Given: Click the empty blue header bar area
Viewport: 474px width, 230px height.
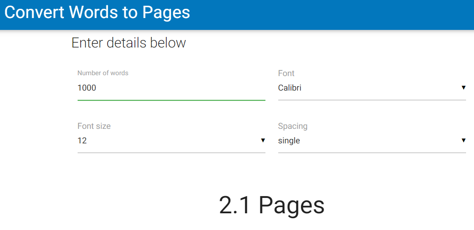Looking at the screenshot, I should click(x=332, y=15).
